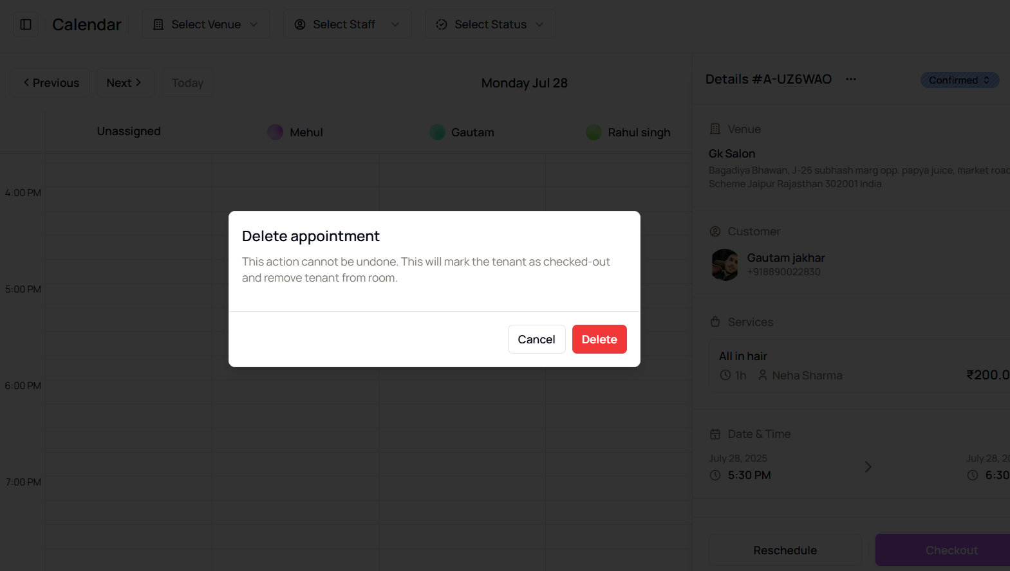
Task: Open the Select Venue dropdown
Action: [x=206, y=24]
